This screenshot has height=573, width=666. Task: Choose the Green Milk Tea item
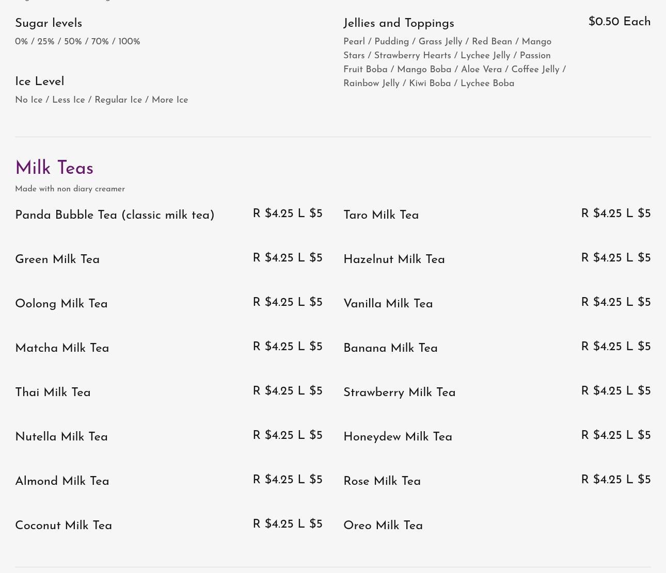pos(57,259)
